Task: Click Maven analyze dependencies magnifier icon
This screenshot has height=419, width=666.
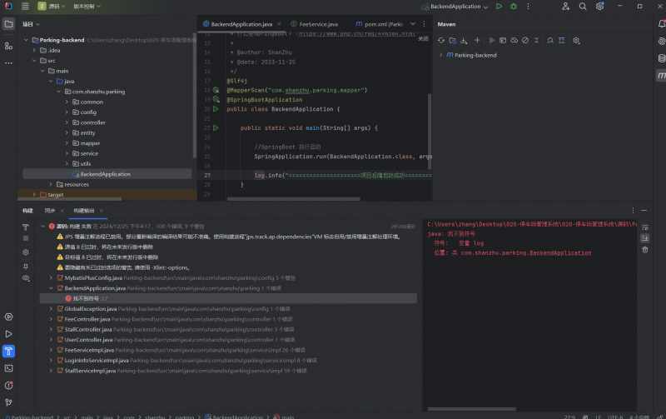Action: point(550,40)
